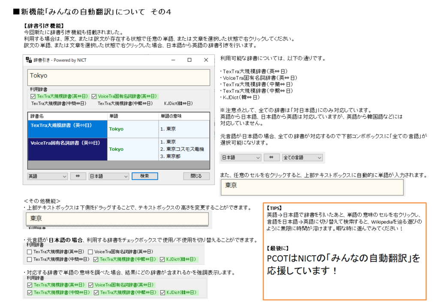Uncheck TexTra大規模辞書(中繁⇔日) in the all-checked group
439x308 pixels.
[96, 293]
